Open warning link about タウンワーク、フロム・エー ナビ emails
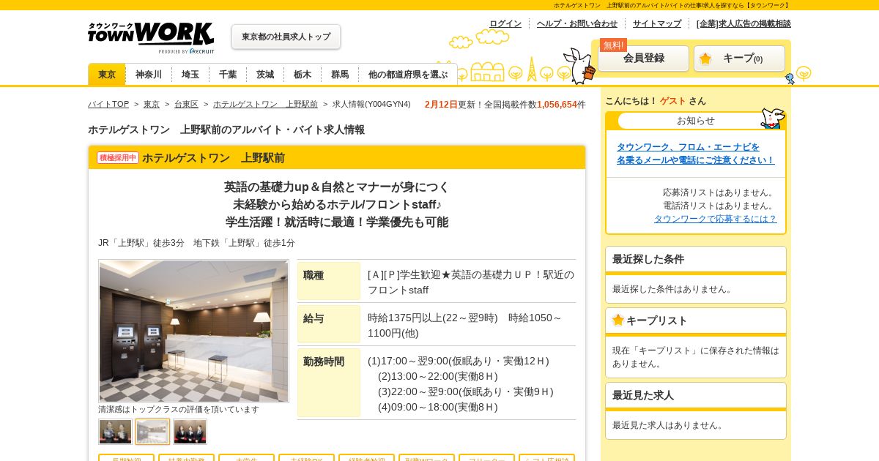The width and height of the screenshot is (879, 461). point(695,154)
